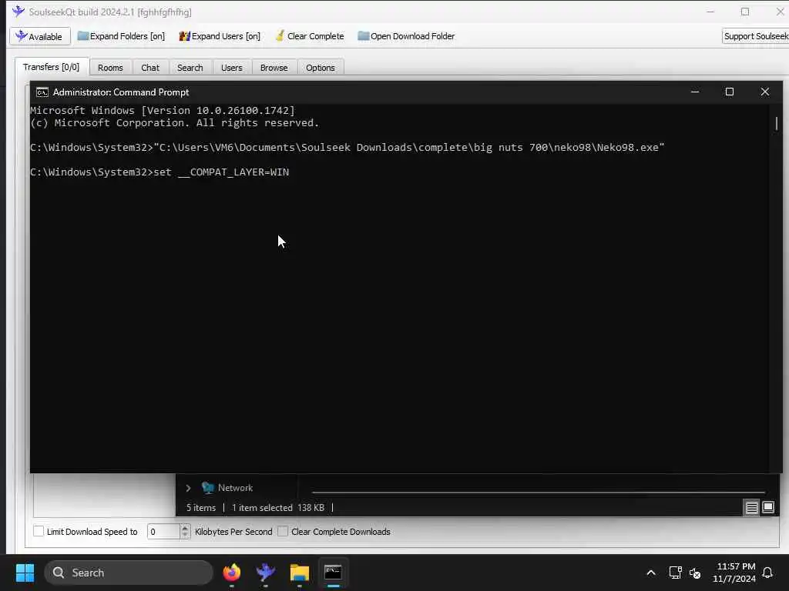Image resolution: width=789 pixels, height=591 pixels.
Task: Click the Command Prompt taskbar icon
Action: pos(333,573)
